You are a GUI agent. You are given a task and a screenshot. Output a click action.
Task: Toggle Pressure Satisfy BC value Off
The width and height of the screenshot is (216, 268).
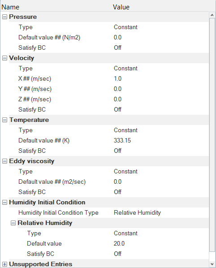[x=117, y=48]
